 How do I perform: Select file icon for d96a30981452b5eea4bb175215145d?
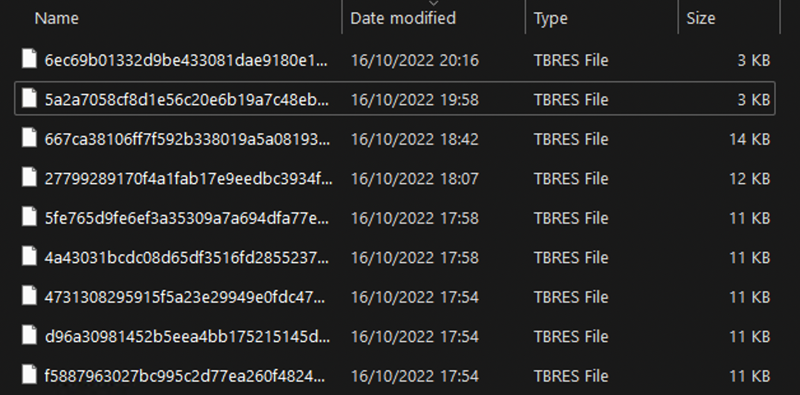pyautogui.click(x=29, y=336)
